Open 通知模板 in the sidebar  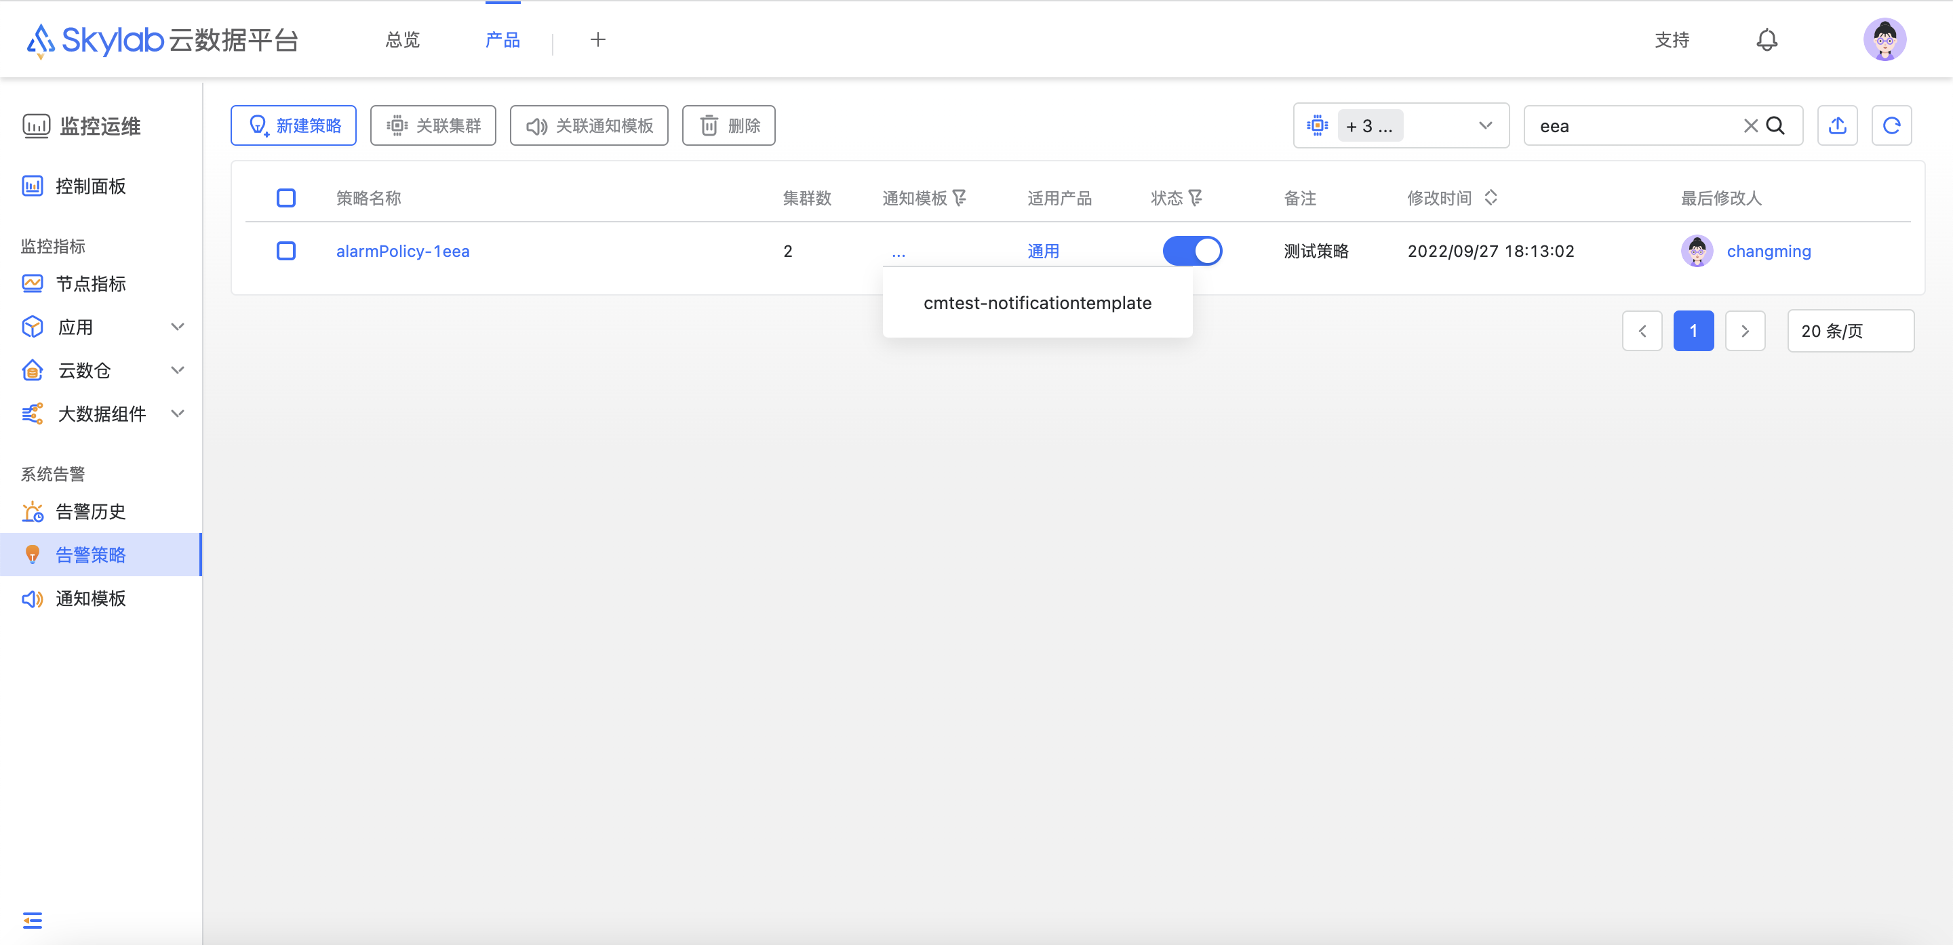pos(91,599)
